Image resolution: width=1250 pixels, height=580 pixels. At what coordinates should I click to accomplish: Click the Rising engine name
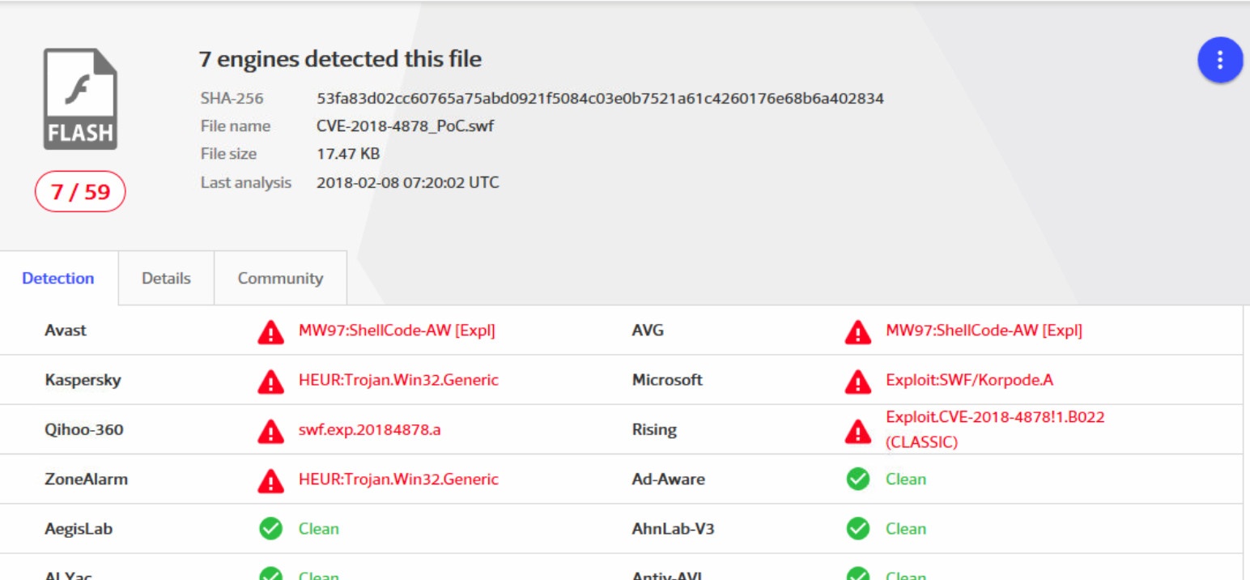(654, 429)
